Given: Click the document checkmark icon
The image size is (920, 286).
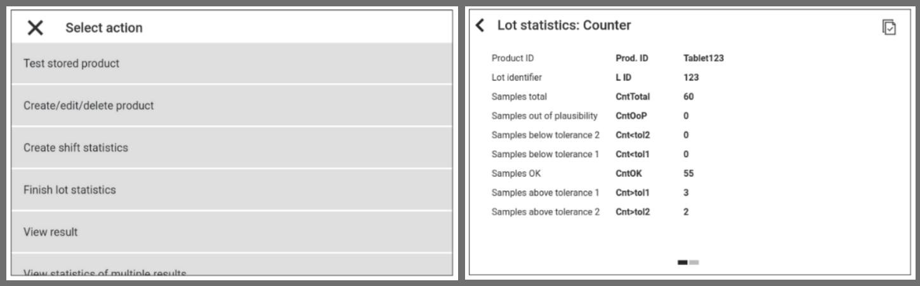Looking at the screenshot, I should pos(889,27).
